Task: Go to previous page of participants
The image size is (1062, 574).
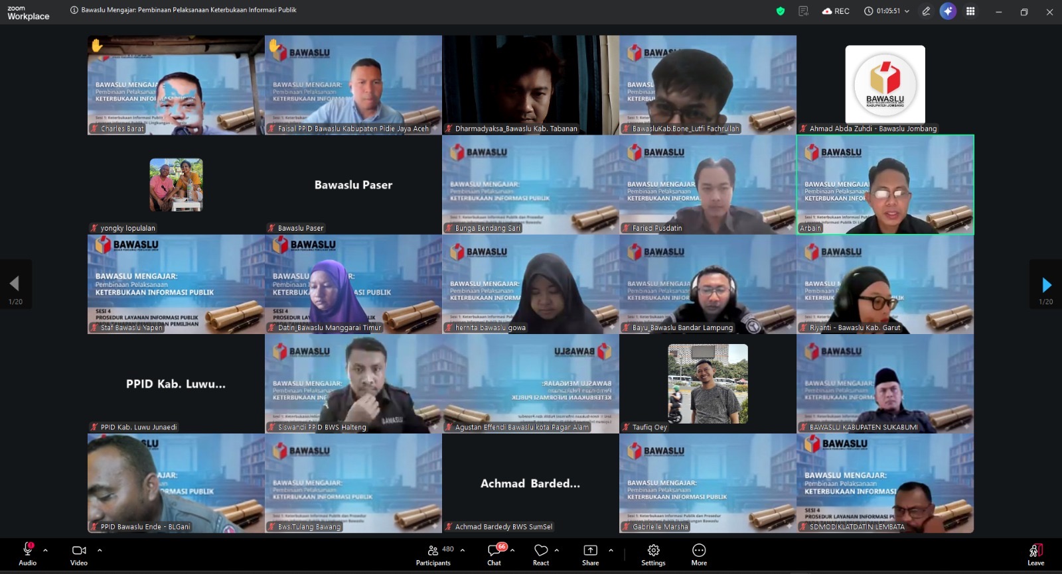Action: tap(15, 285)
